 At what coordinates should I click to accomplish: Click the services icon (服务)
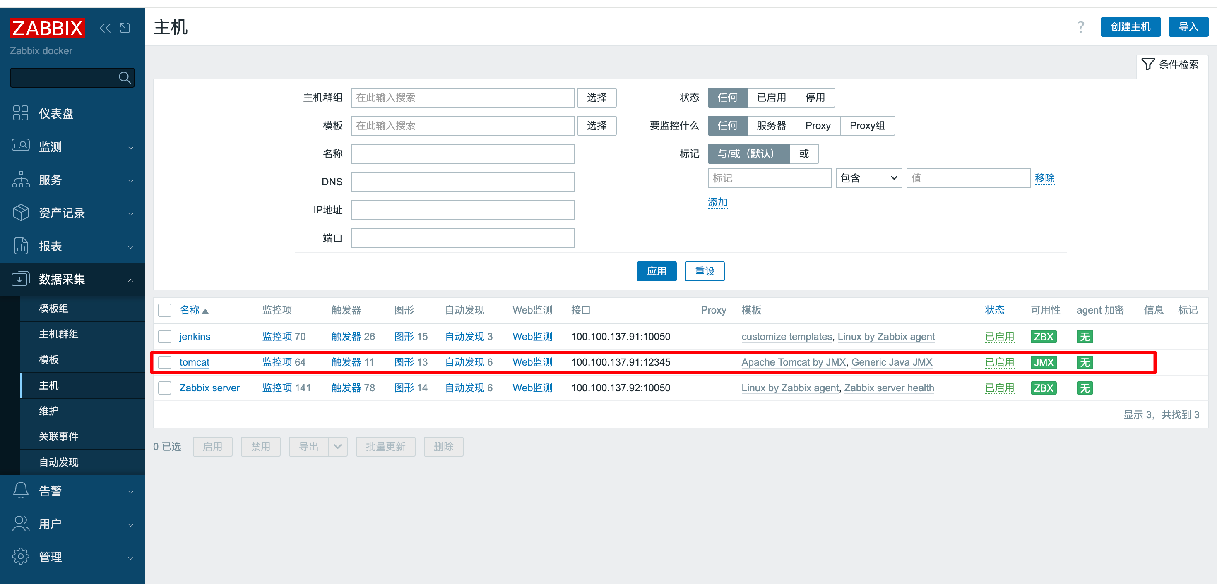21,180
